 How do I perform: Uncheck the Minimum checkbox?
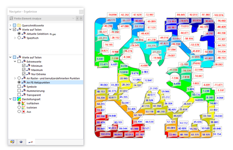pos(24,65)
